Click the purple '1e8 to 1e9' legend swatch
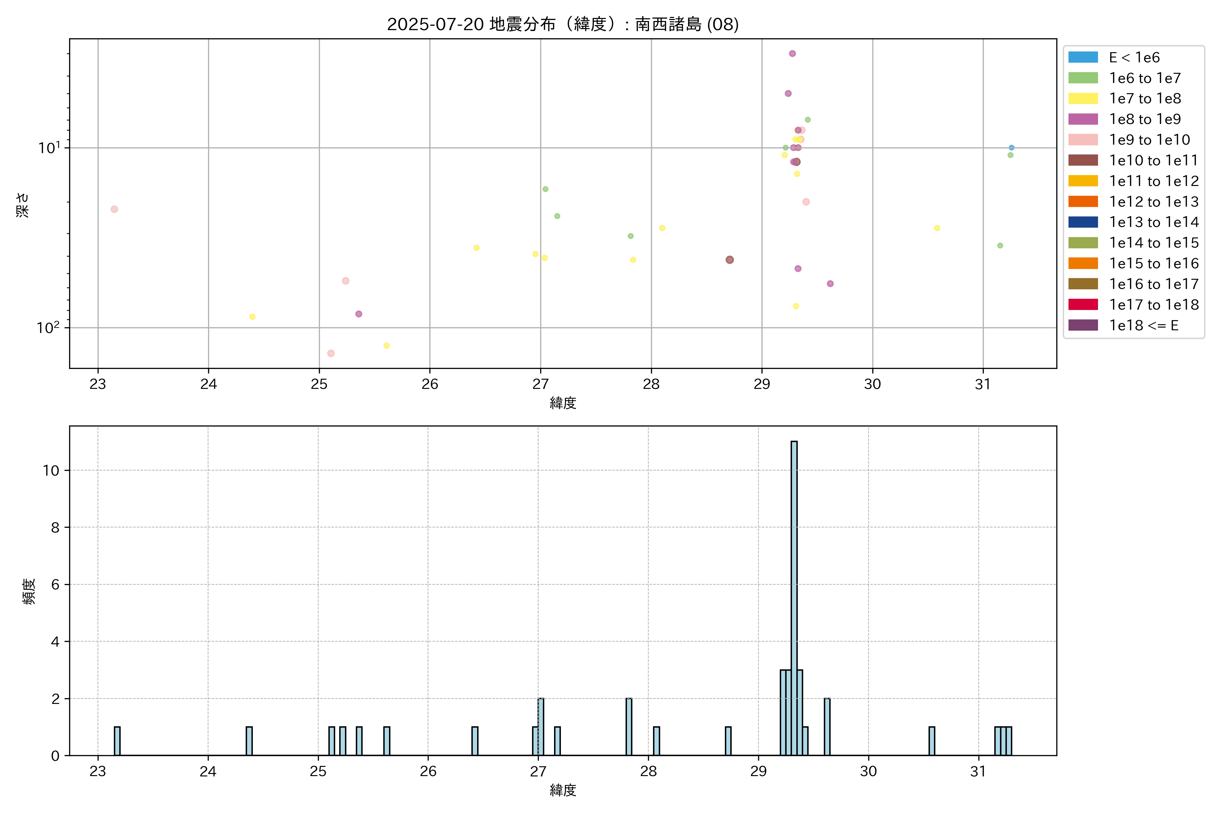This screenshot has height=813, width=1220. [x=1082, y=119]
